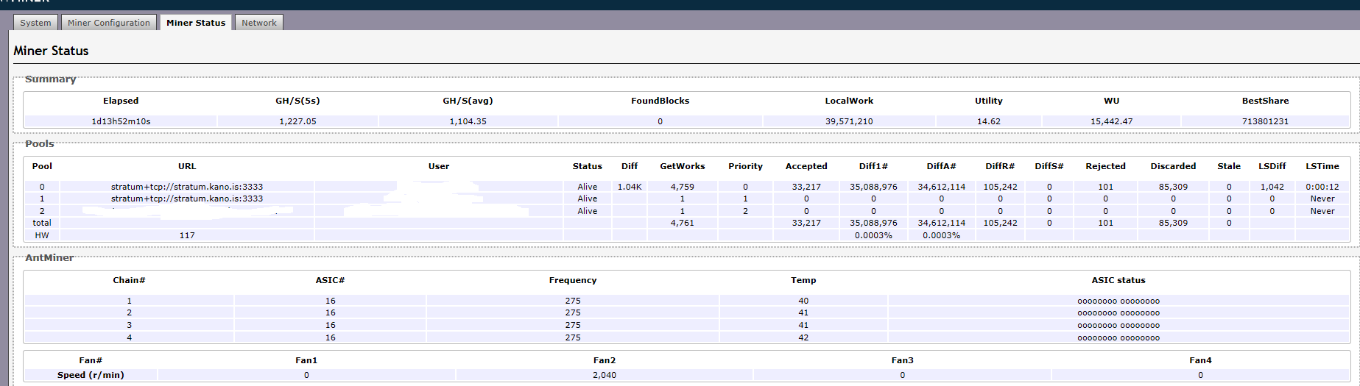
Task: Click the Speed (r/min) row label
Action: coord(91,375)
